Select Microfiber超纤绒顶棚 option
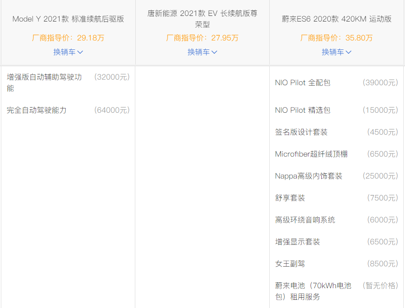405x308 pixels. tap(311, 154)
